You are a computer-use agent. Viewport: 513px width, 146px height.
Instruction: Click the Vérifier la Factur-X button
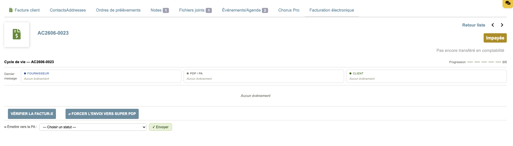point(32,114)
